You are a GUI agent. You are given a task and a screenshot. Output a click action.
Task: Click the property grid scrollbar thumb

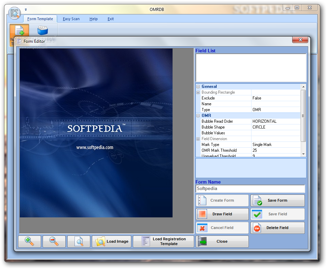pos(303,116)
